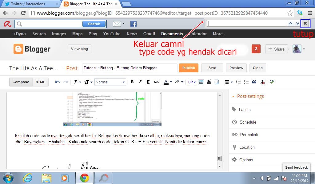The width and height of the screenshot is (315, 184).
Task: Open Facebook from toolbar icon
Action: pos(134,24)
